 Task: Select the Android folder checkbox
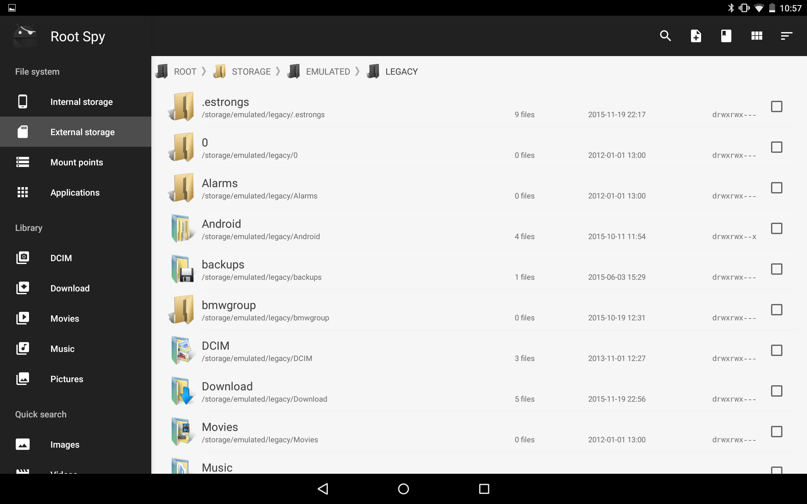click(x=776, y=229)
